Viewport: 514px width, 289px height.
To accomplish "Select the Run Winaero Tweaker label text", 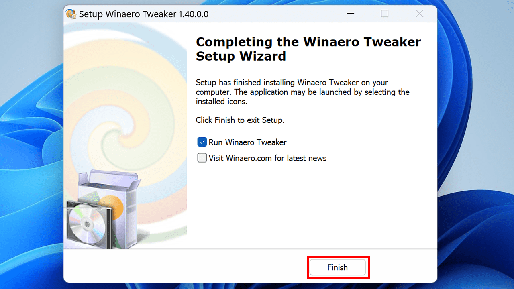I will click(x=247, y=142).
